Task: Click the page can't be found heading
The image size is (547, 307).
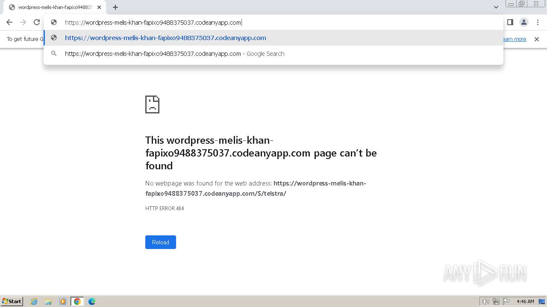Action: (x=261, y=153)
